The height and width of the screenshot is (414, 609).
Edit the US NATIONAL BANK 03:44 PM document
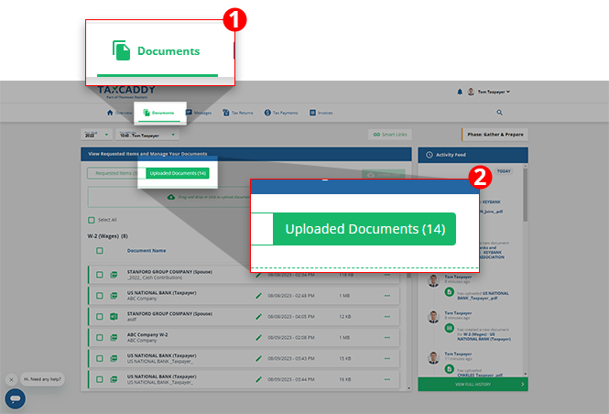point(258,379)
